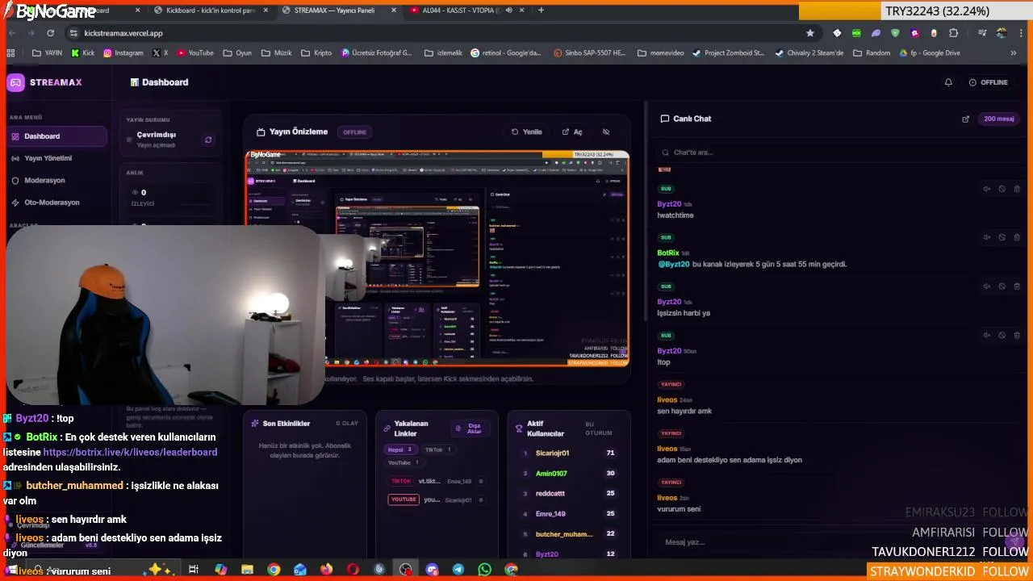Select Dashboard in the sidebar
This screenshot has width=1033, height=581.
[x=56, y=136]
